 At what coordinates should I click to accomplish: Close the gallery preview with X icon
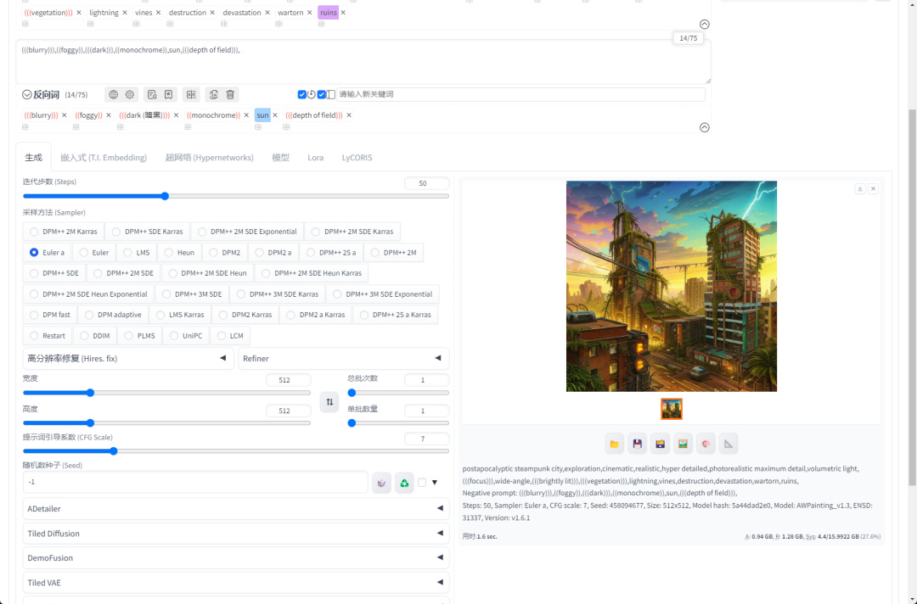point(873,188)
